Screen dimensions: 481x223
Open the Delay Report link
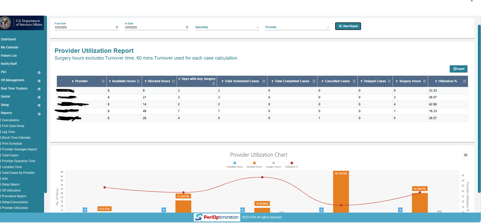coord(11,184)
